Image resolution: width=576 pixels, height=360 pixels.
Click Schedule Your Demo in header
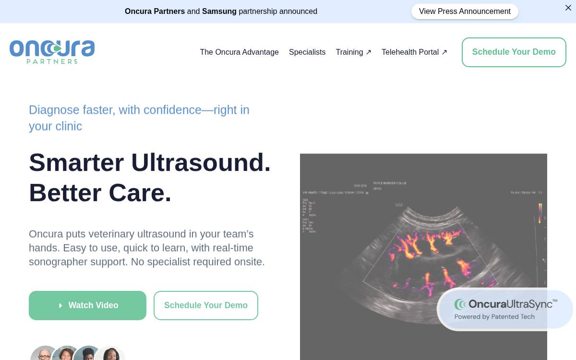click(514, 52)
